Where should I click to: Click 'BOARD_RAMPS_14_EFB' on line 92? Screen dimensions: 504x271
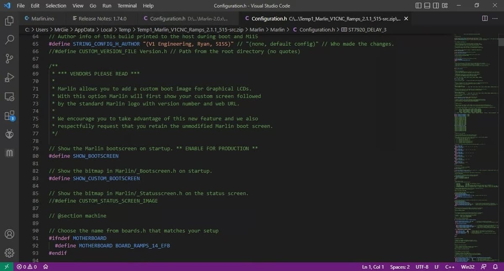point(143,245)
